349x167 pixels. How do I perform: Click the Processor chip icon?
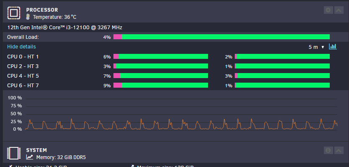coord(14,13)
